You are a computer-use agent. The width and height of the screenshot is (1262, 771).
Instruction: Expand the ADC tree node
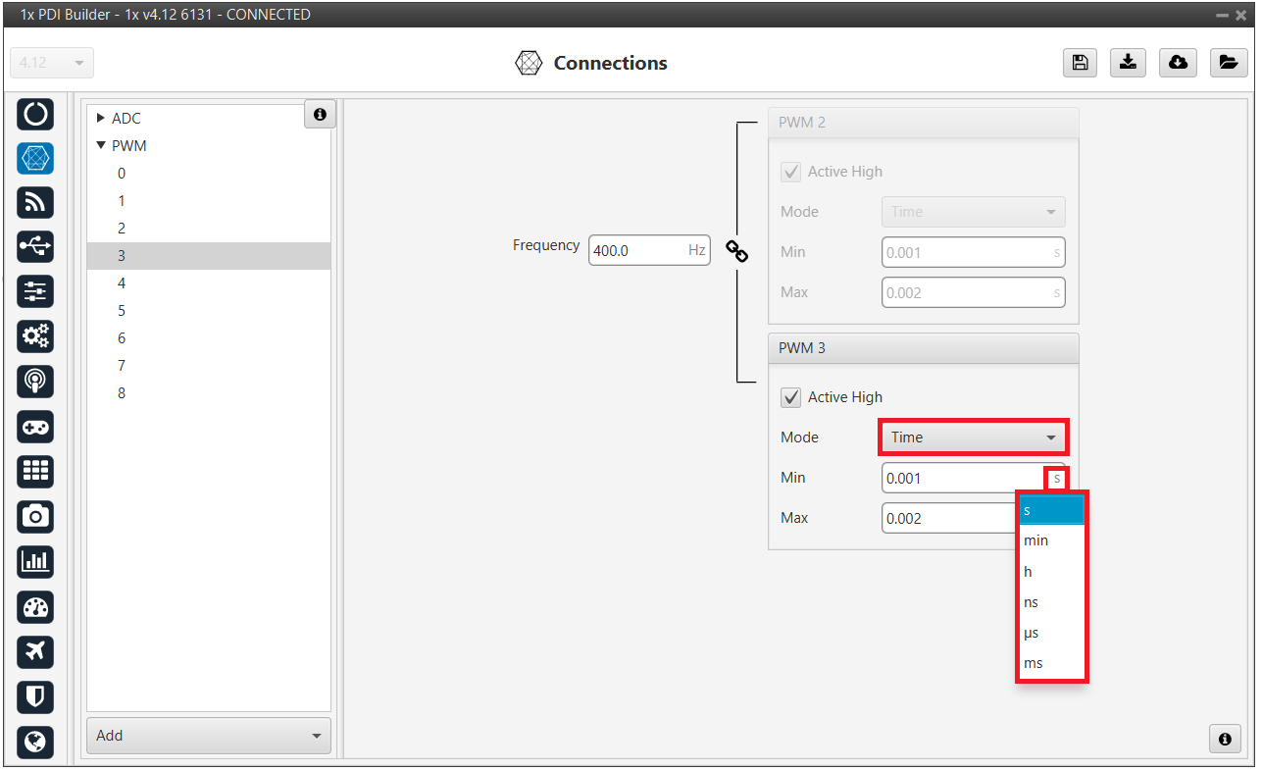[101, 119]
